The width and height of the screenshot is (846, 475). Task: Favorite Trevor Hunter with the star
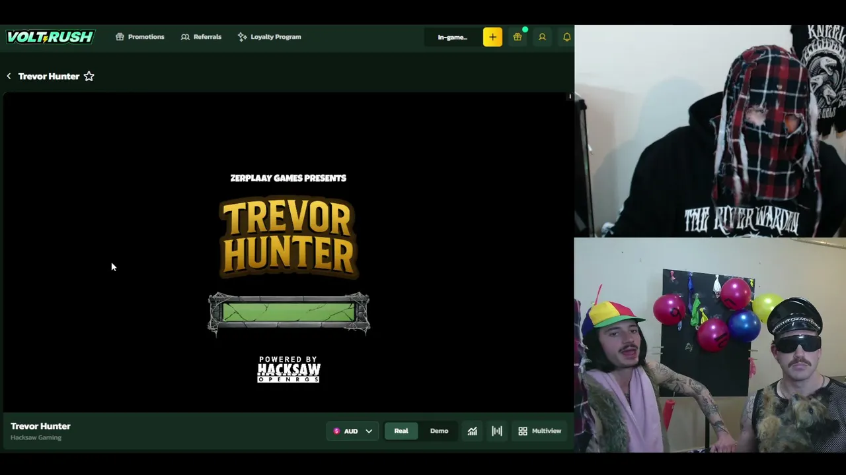tap(89, 77)
